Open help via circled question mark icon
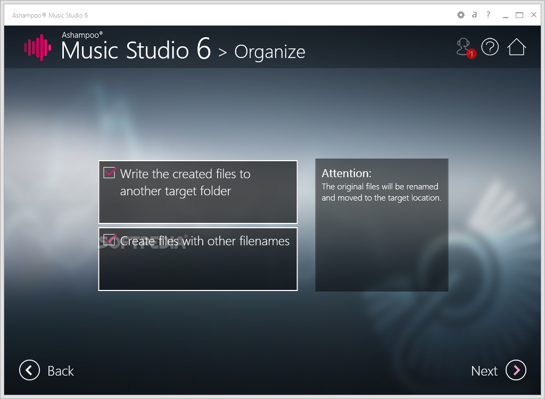Viewport: 545px width, 399px height. click(x=490, y=47)
